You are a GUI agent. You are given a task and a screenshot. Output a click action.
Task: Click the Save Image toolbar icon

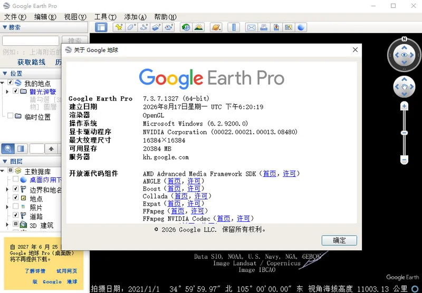tap(276, 27)
